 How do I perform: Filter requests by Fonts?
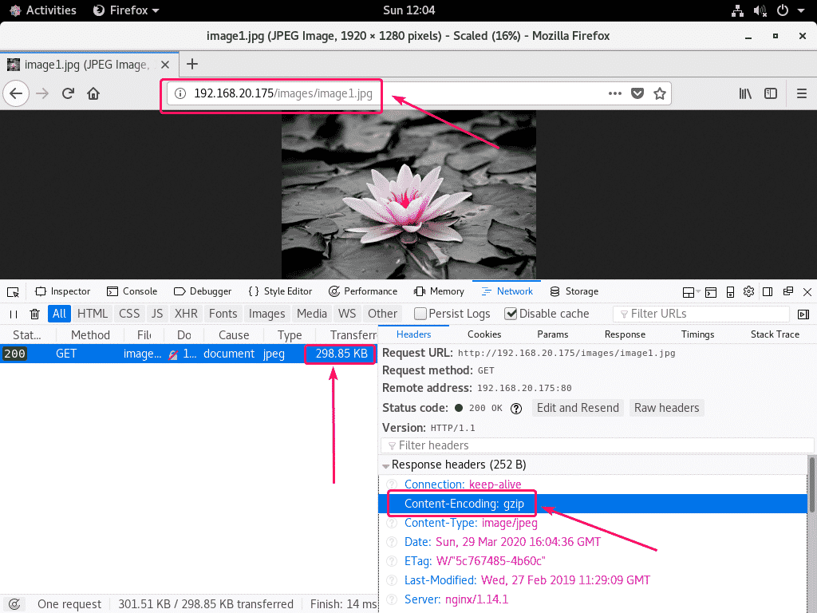tap(223, 314)
